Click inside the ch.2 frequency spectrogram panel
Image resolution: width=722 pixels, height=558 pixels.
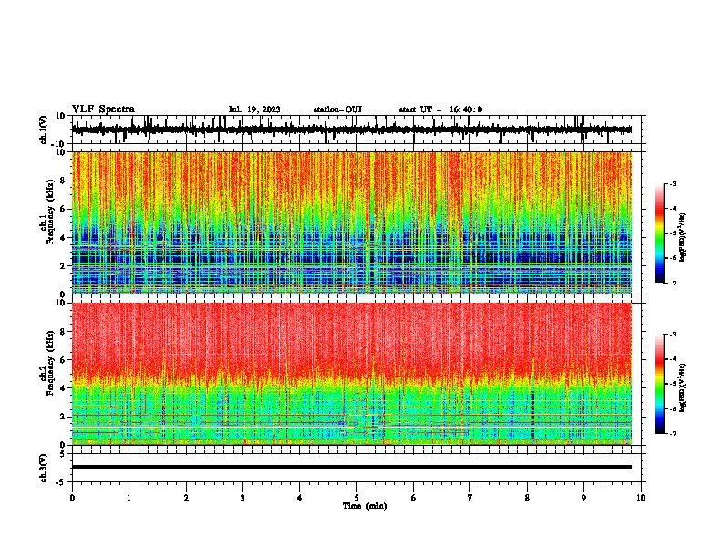point(352,374)
